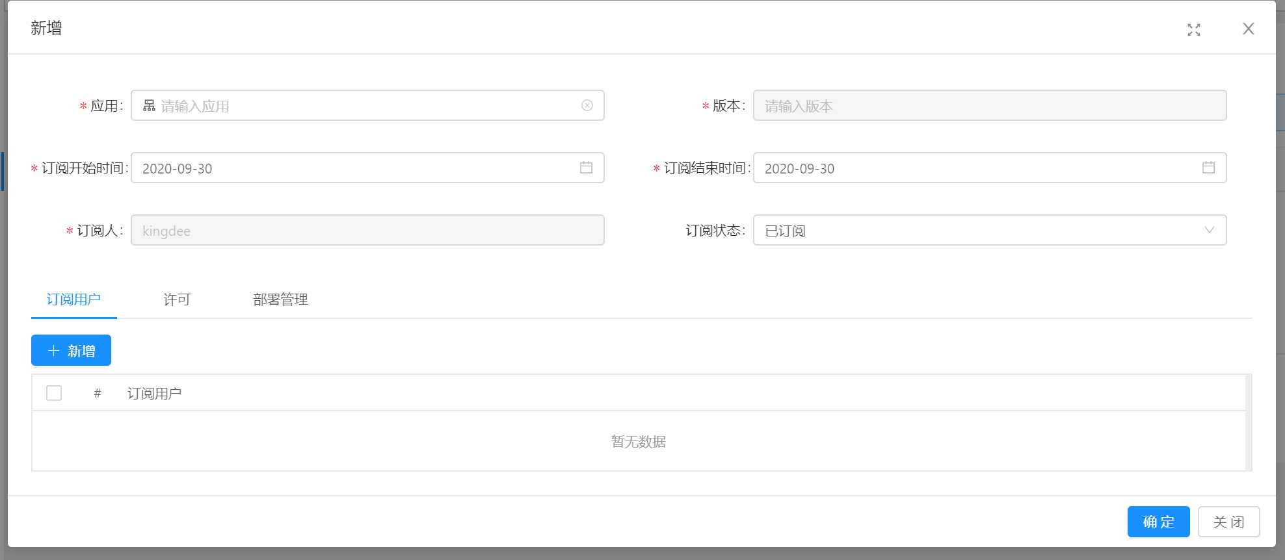Click the # column header
1285x560 pixels.
click(98, 393)
